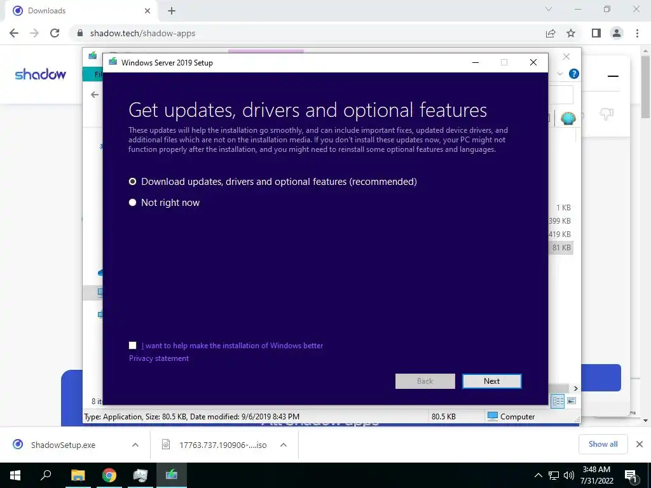
Task: Switch to Chrome on the taskbar
Action: point(109,475)
